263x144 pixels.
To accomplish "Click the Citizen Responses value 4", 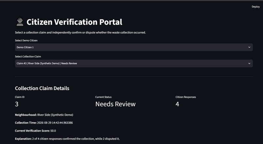I will 177,104.
